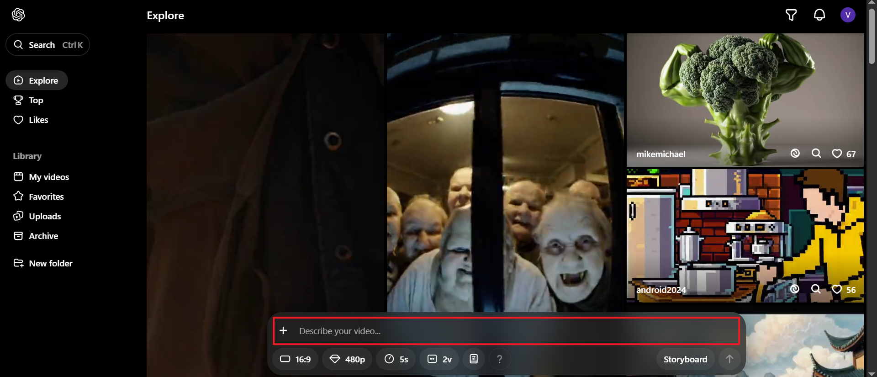Open the dark coat video thumbnail

coord(265,205)
